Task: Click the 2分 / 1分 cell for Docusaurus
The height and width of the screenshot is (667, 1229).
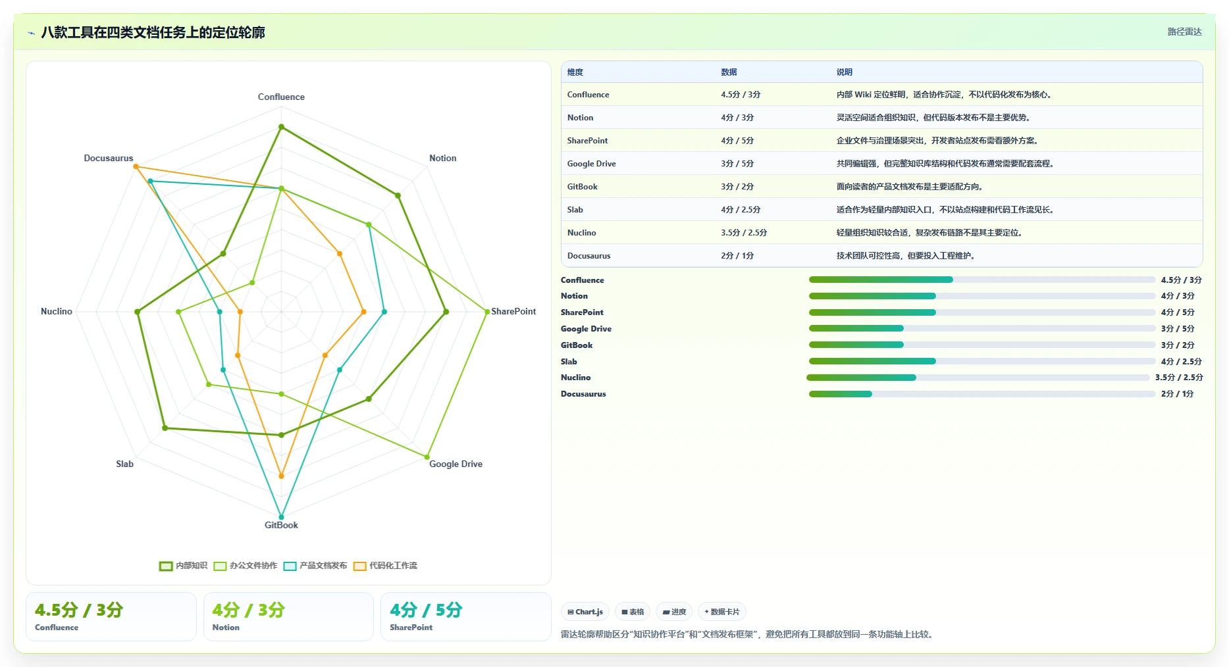Action: click(x=737, y=256)
